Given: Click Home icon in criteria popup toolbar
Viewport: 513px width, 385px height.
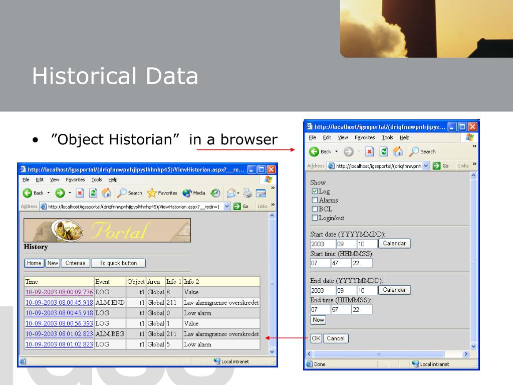Looking at the screenshot, I should tap(397, 151).
